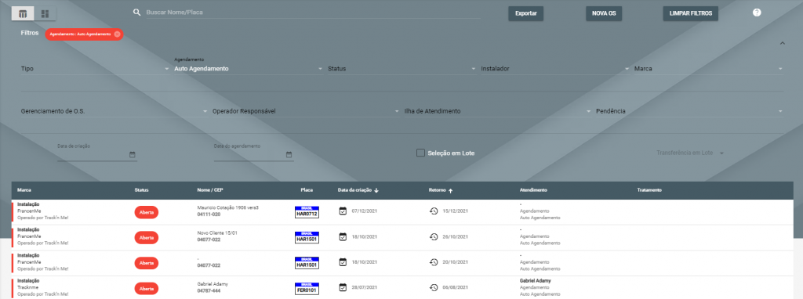
Task: Click return date 15/12/2021
Action: (x=456, y=211)
